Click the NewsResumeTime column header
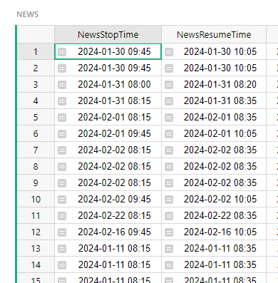 point(214,34)
